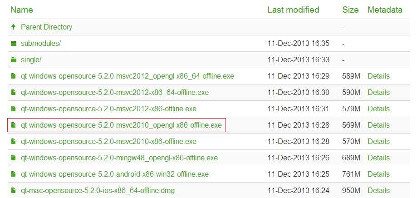Download qt-windows-opensource-5.2.0-msvc2012-x86-offline.exe
Screen dimensions: 417x198
click(108, 109)
